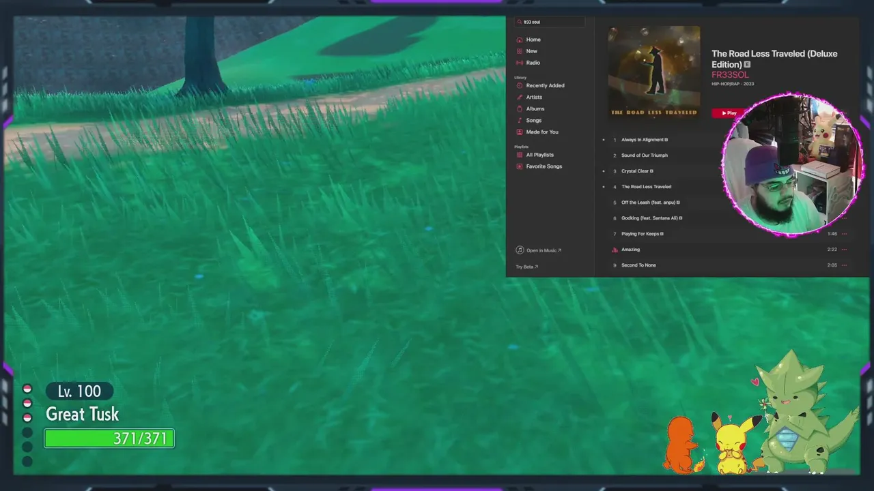The width and height of the screenshot is (874, 491).
Task: Select track 'Second To None'
Action: (638, 265)
